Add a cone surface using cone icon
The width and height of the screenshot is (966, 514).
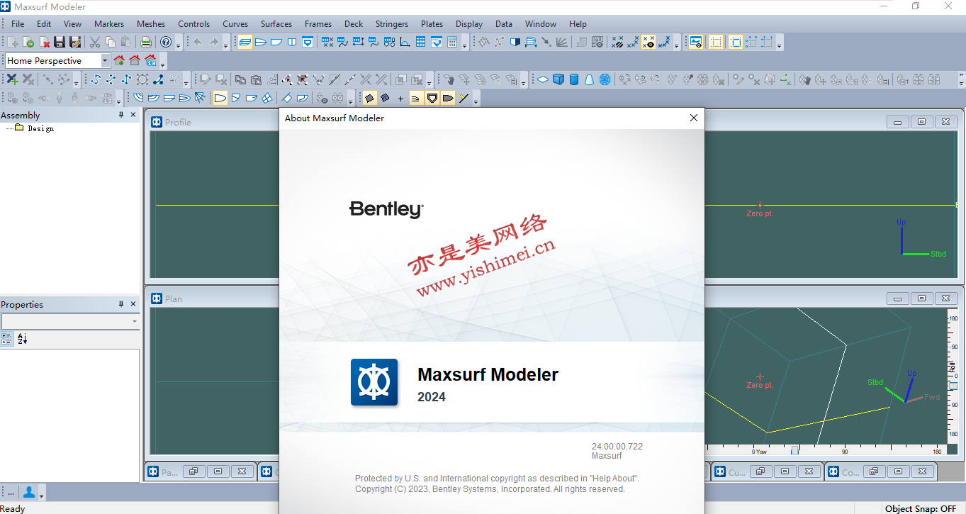pyautogui.click(x=589, y=79)
